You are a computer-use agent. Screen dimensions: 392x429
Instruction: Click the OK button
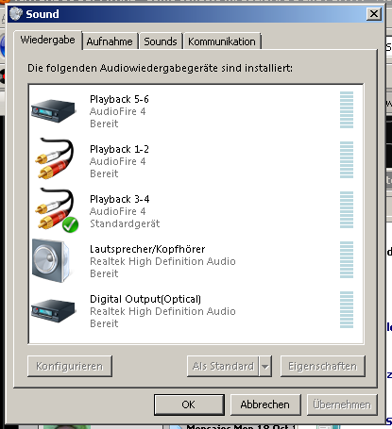(x=189, y=404)
